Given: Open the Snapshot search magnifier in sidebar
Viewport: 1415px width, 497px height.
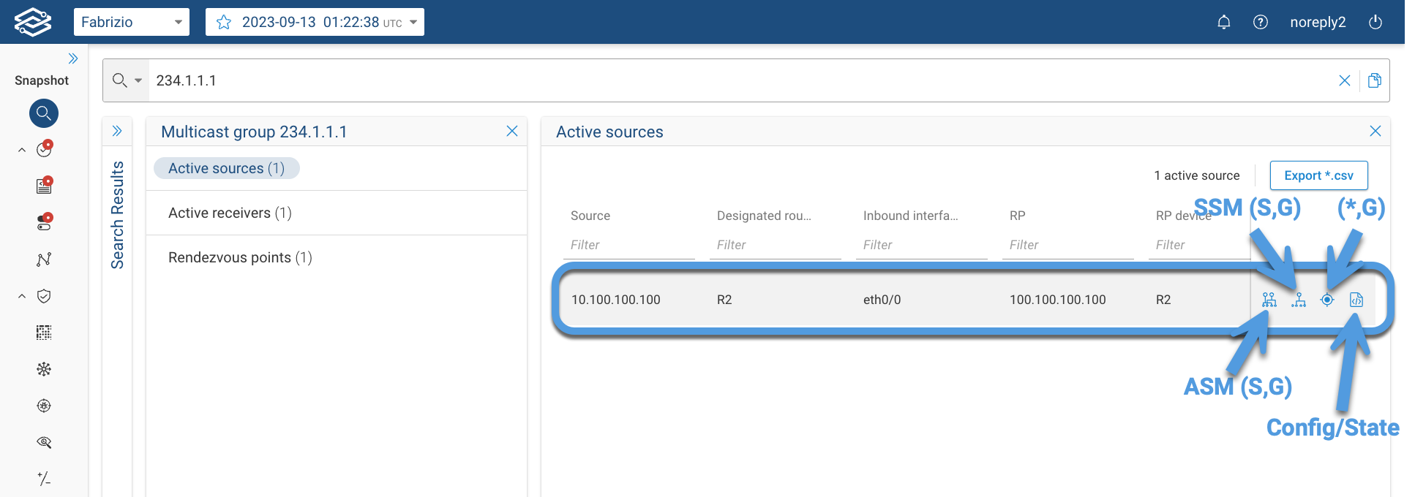Looking at the screenshot, I should coord(44,113).
